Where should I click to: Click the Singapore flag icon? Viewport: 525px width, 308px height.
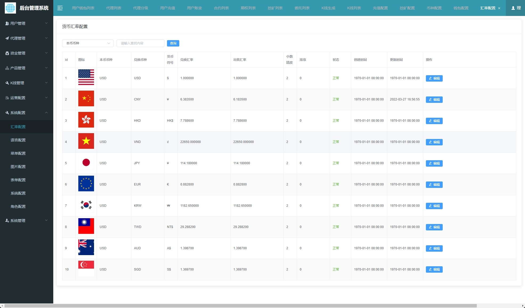click(x=86, y=268)
